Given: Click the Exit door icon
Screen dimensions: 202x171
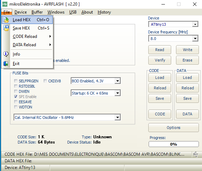Looking at the screenshot, I should tap(6, 64).
